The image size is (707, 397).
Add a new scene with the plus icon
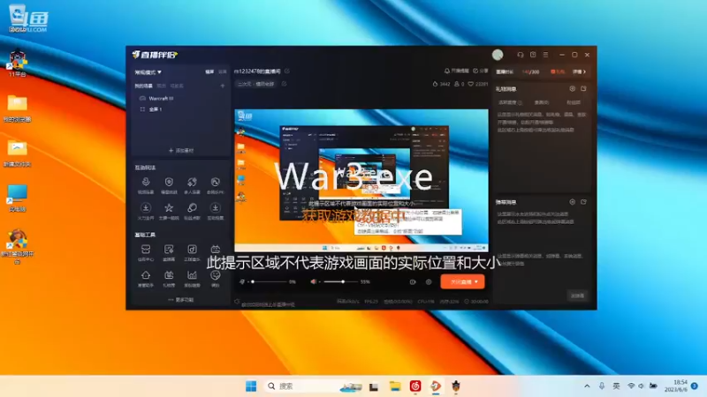tap(223, 86)
